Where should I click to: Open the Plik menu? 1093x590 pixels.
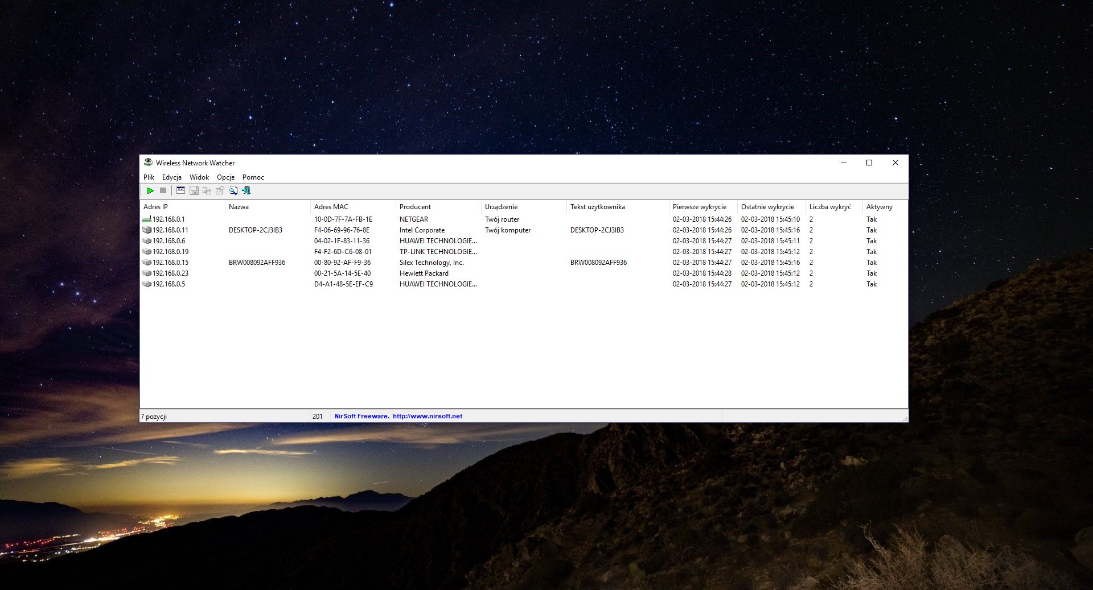(149, 177)
